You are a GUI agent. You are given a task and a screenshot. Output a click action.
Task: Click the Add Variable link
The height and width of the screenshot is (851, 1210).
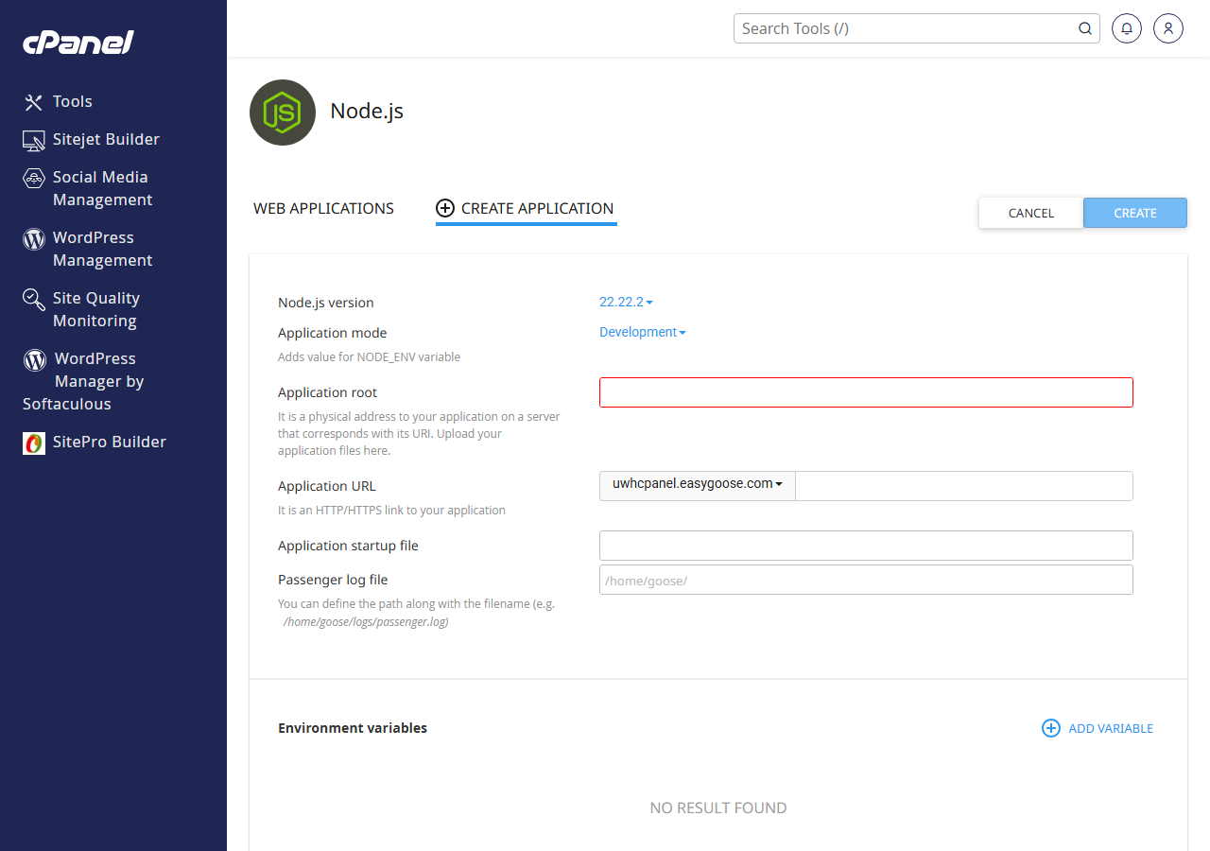1111,728
